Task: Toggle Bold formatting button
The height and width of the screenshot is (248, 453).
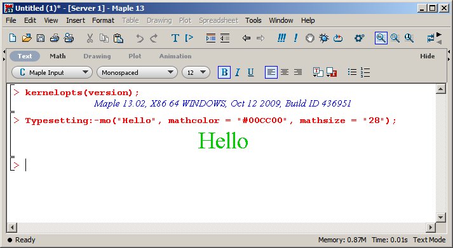Action: [x=224, y=72]
